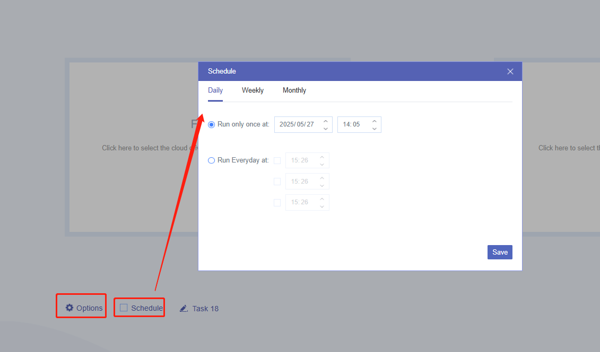Image resolution: width=600 pixels, height=352 pixels.
Task: Select the 'Run only once at' radio button
Action: 212,124
